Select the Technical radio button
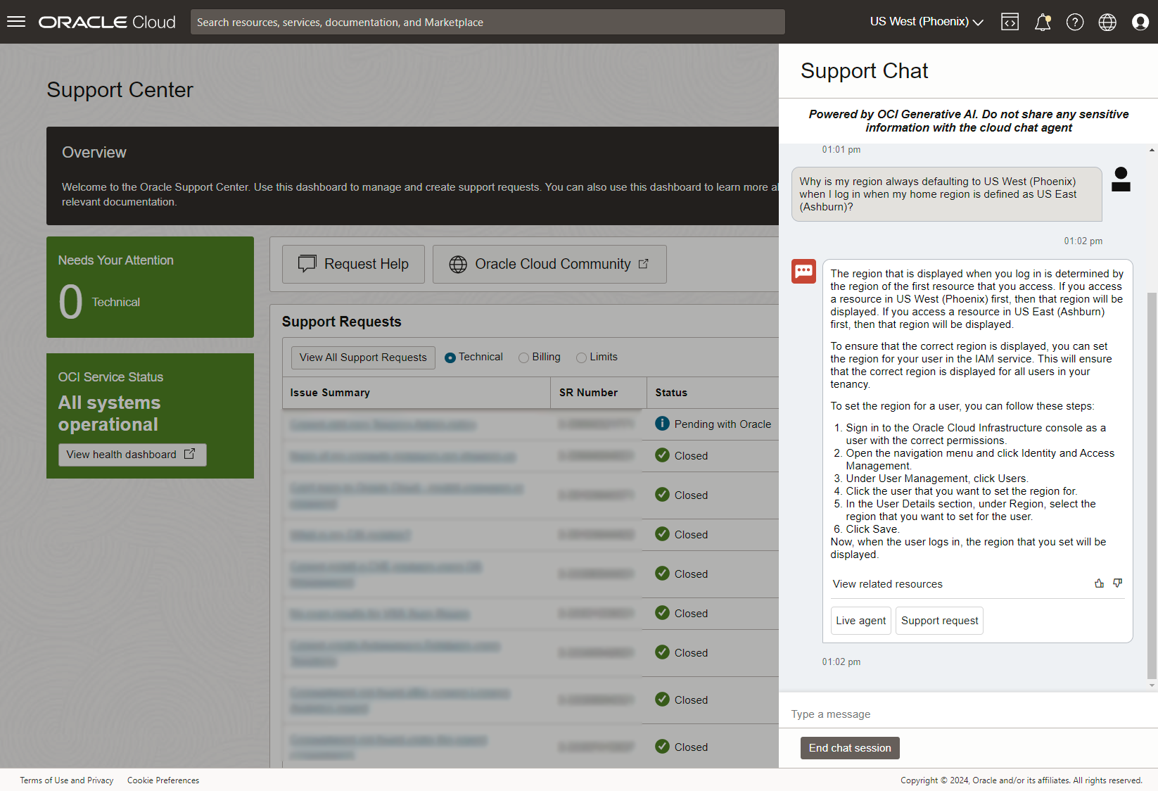This screenshot has width=1158, height=791. pos(450,357)
